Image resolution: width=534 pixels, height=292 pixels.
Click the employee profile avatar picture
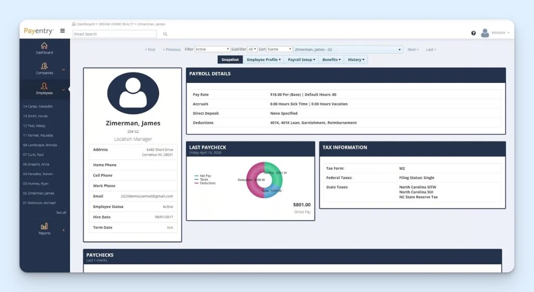point(133,93)
